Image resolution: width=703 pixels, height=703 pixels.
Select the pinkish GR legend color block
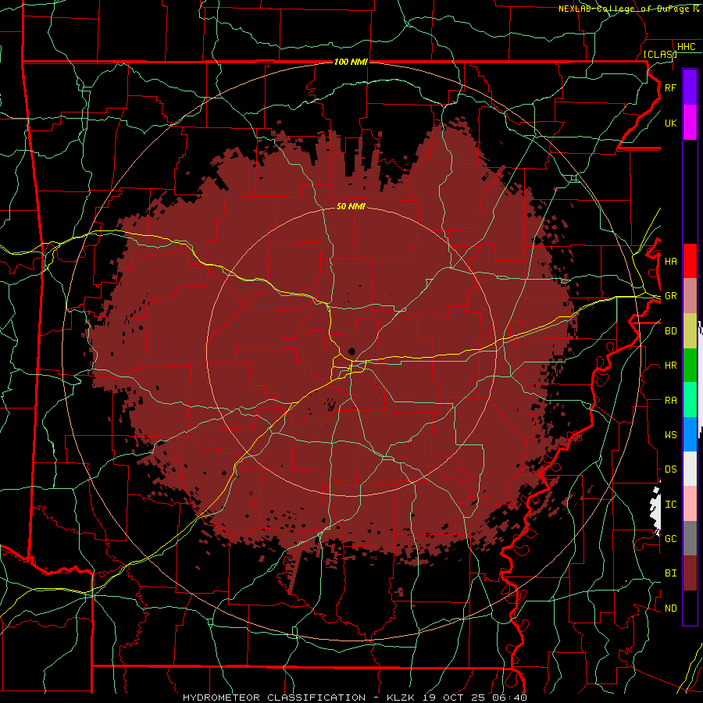(690, 295)
